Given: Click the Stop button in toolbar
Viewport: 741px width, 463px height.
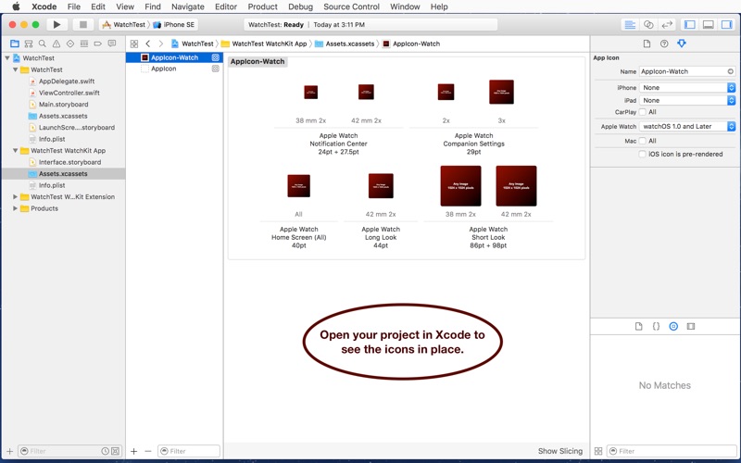Looking at the screenshot, I should [x=82, y=24].
